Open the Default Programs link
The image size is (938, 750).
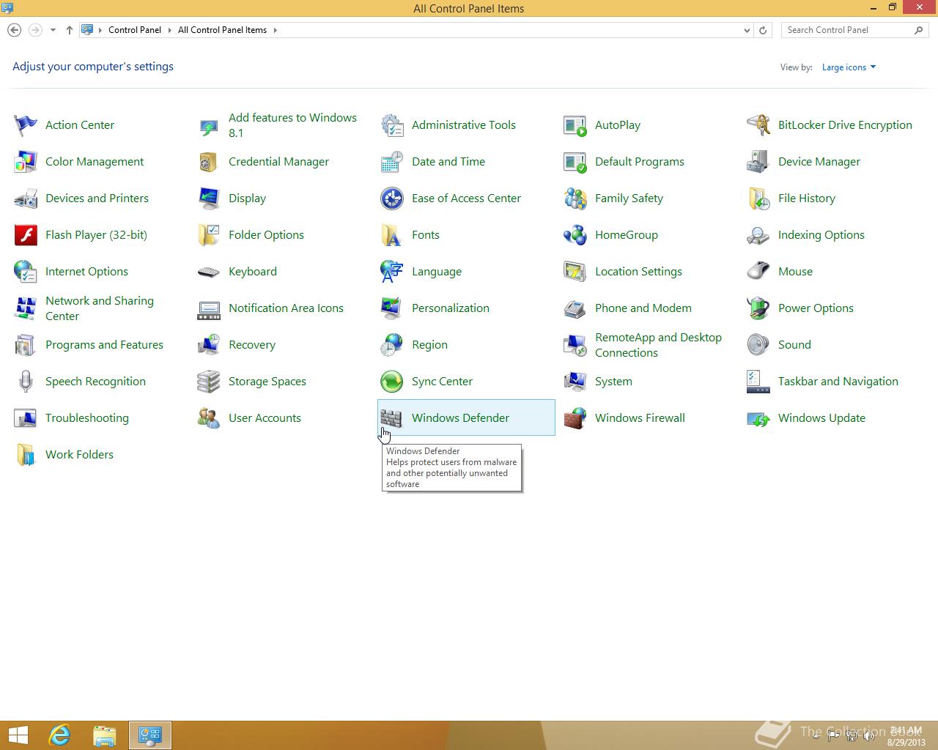pyautogui.click(x=640, y=162)
